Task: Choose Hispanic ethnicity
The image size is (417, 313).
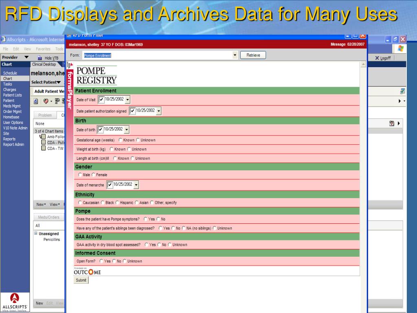Action: click(117, 203)
